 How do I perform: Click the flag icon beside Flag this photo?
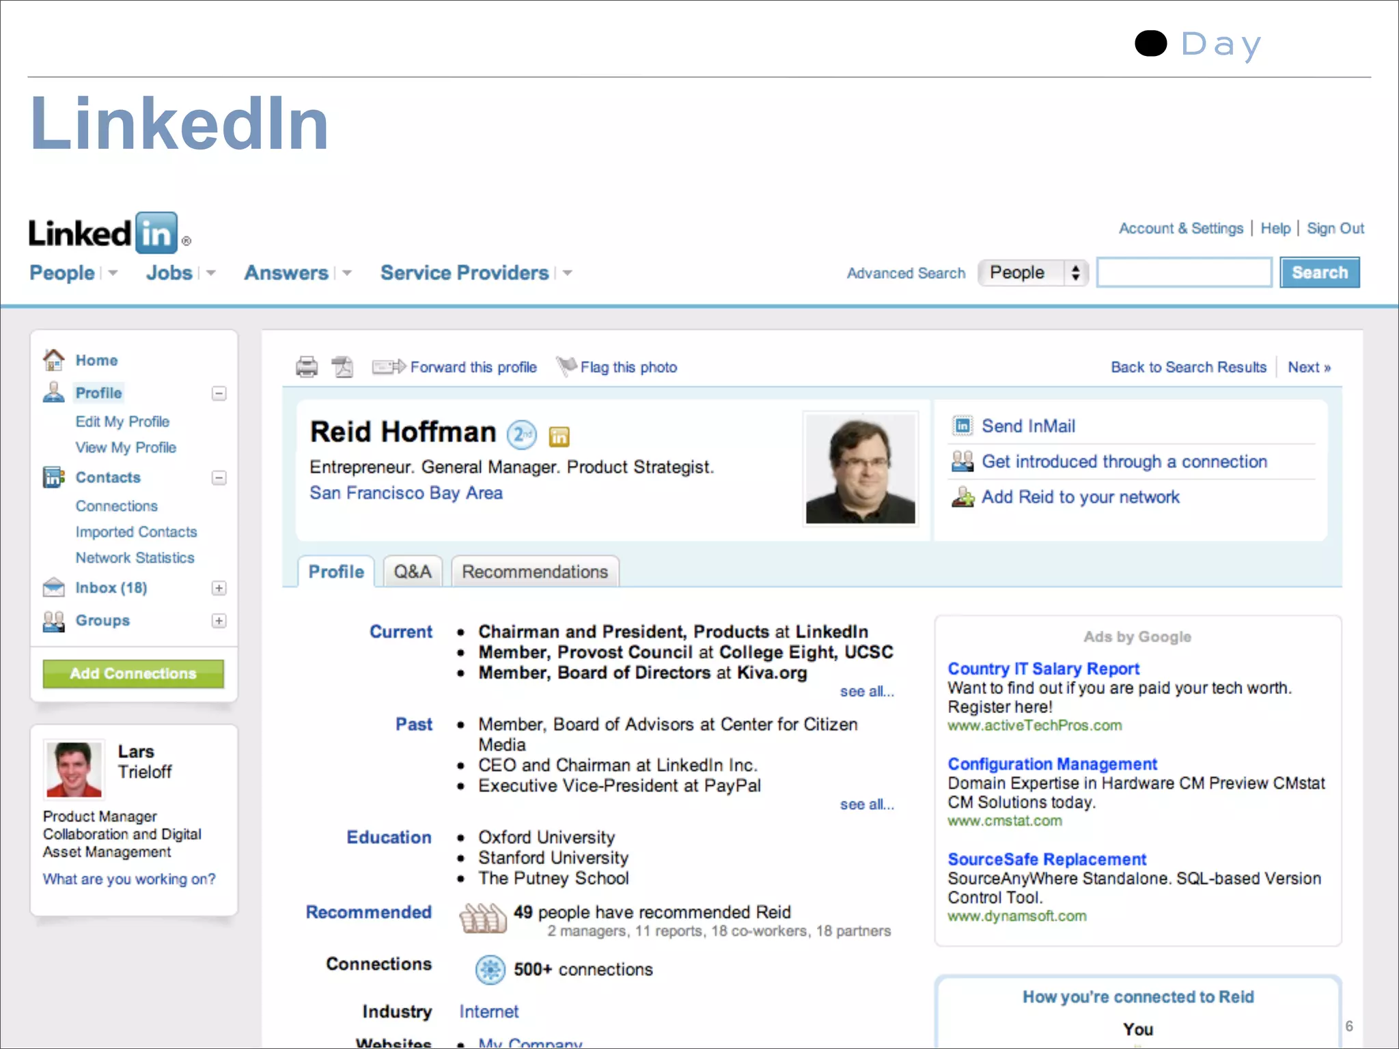[566, 367]
